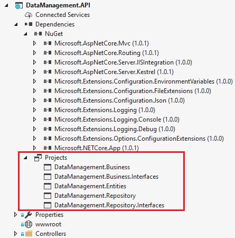Image resolution: width=235 pixels, height=238 pixels.
Task: Click the Properties wrench icon
Action: [29, 215]
